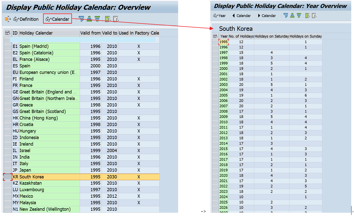Click year 2005 in Year Overview
354x216 pixels.
[223, 95]
